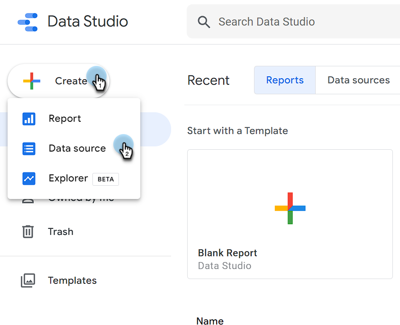
Task: Open Trash in the sidebar
Action: (x=61, y=232)
